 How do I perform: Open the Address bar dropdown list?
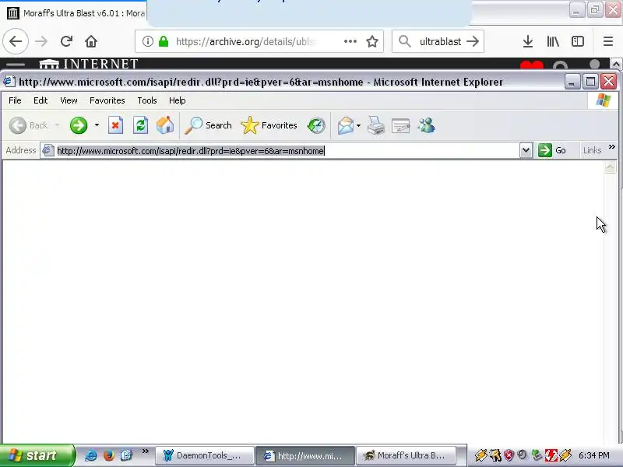click(x=526, y=150)
